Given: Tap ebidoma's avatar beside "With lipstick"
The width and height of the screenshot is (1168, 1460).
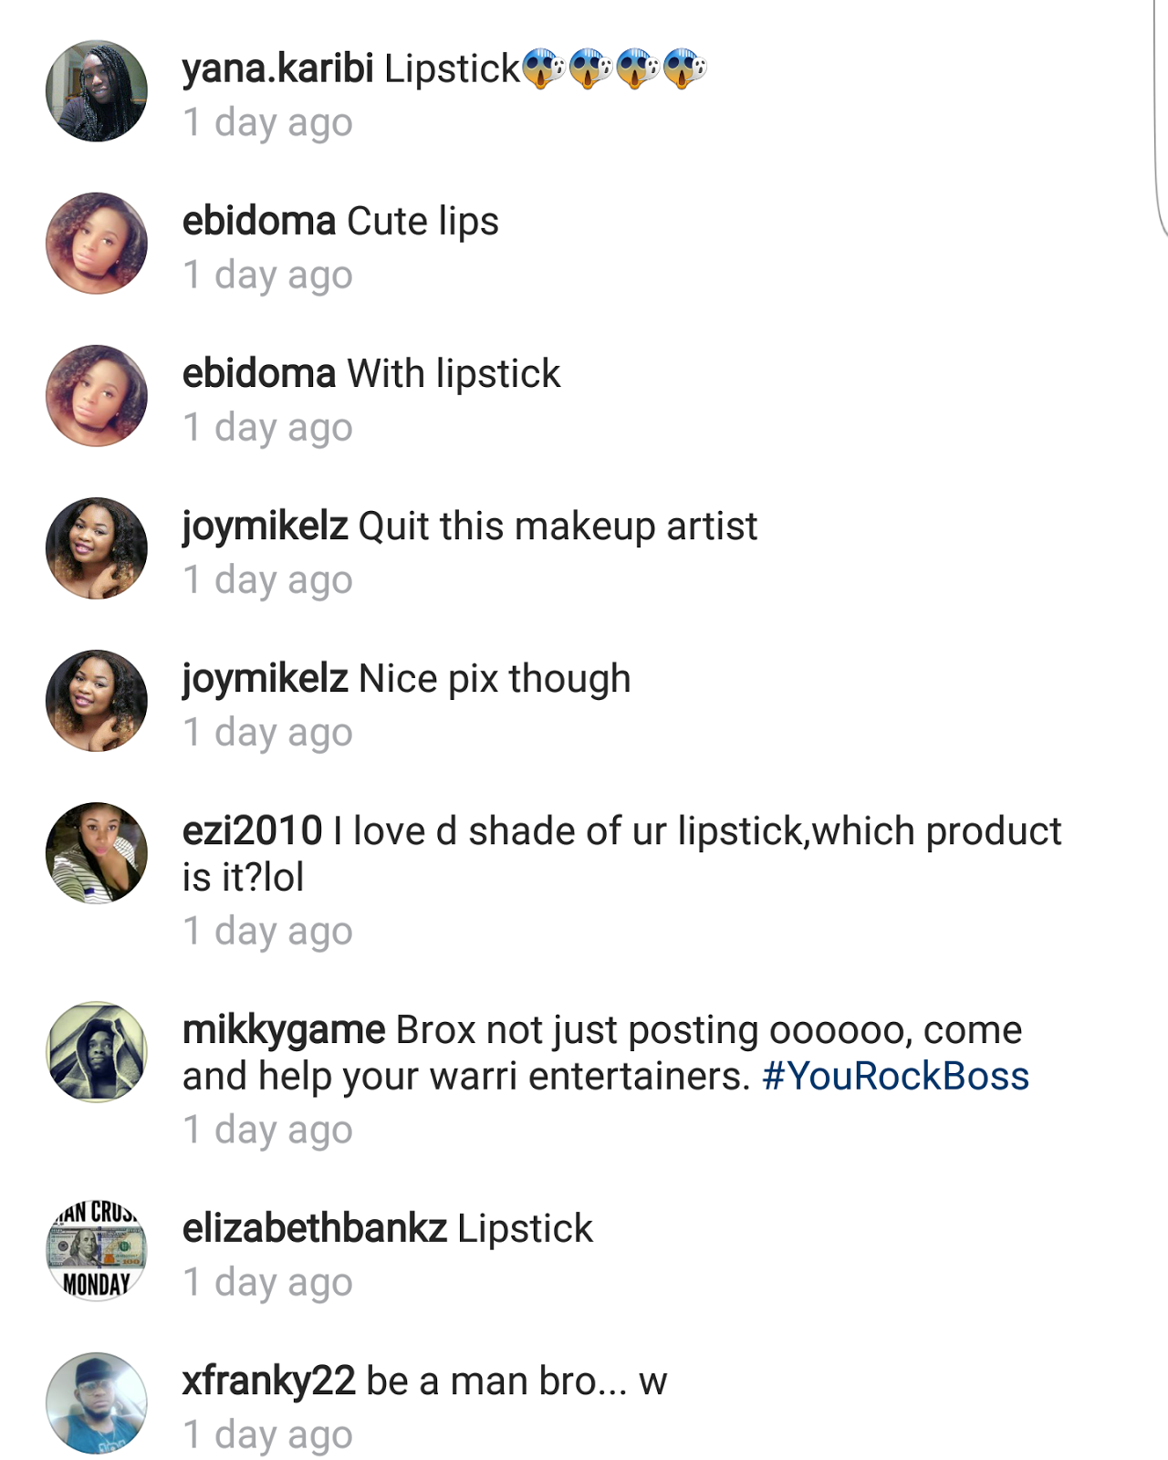Looking at the screenshot, I should (97, 395).
